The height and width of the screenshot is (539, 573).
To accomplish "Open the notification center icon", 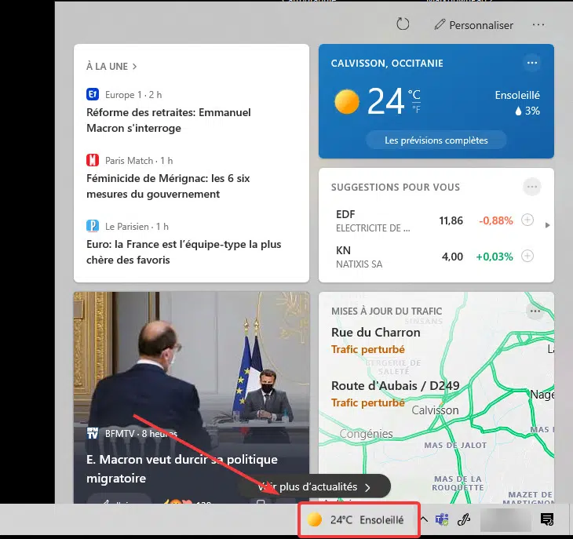I will (546, 519).
